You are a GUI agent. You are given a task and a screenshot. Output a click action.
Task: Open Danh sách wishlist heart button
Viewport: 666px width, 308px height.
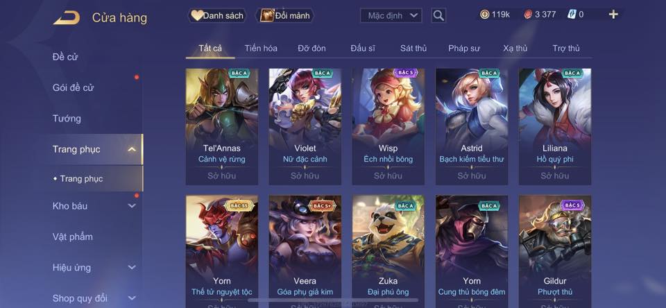(217, 16)
